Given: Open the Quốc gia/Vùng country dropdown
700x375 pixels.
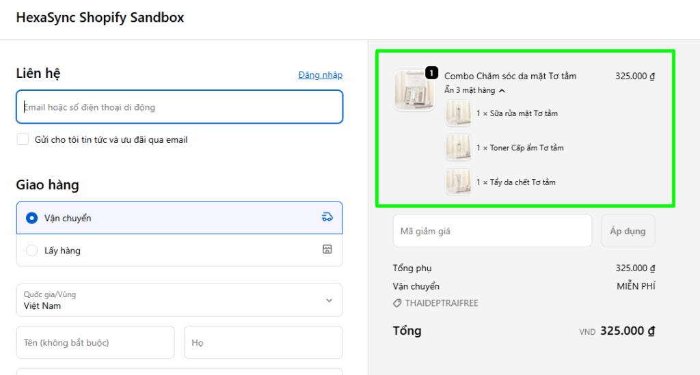Looking at the screenshot, I should (x=179, y=301).
